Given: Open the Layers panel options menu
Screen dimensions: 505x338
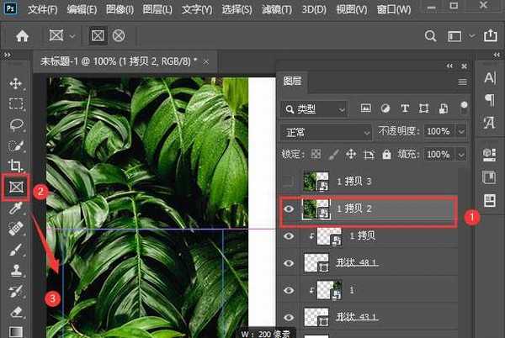Looking at the screenshot, I should [x=462, y=82].
